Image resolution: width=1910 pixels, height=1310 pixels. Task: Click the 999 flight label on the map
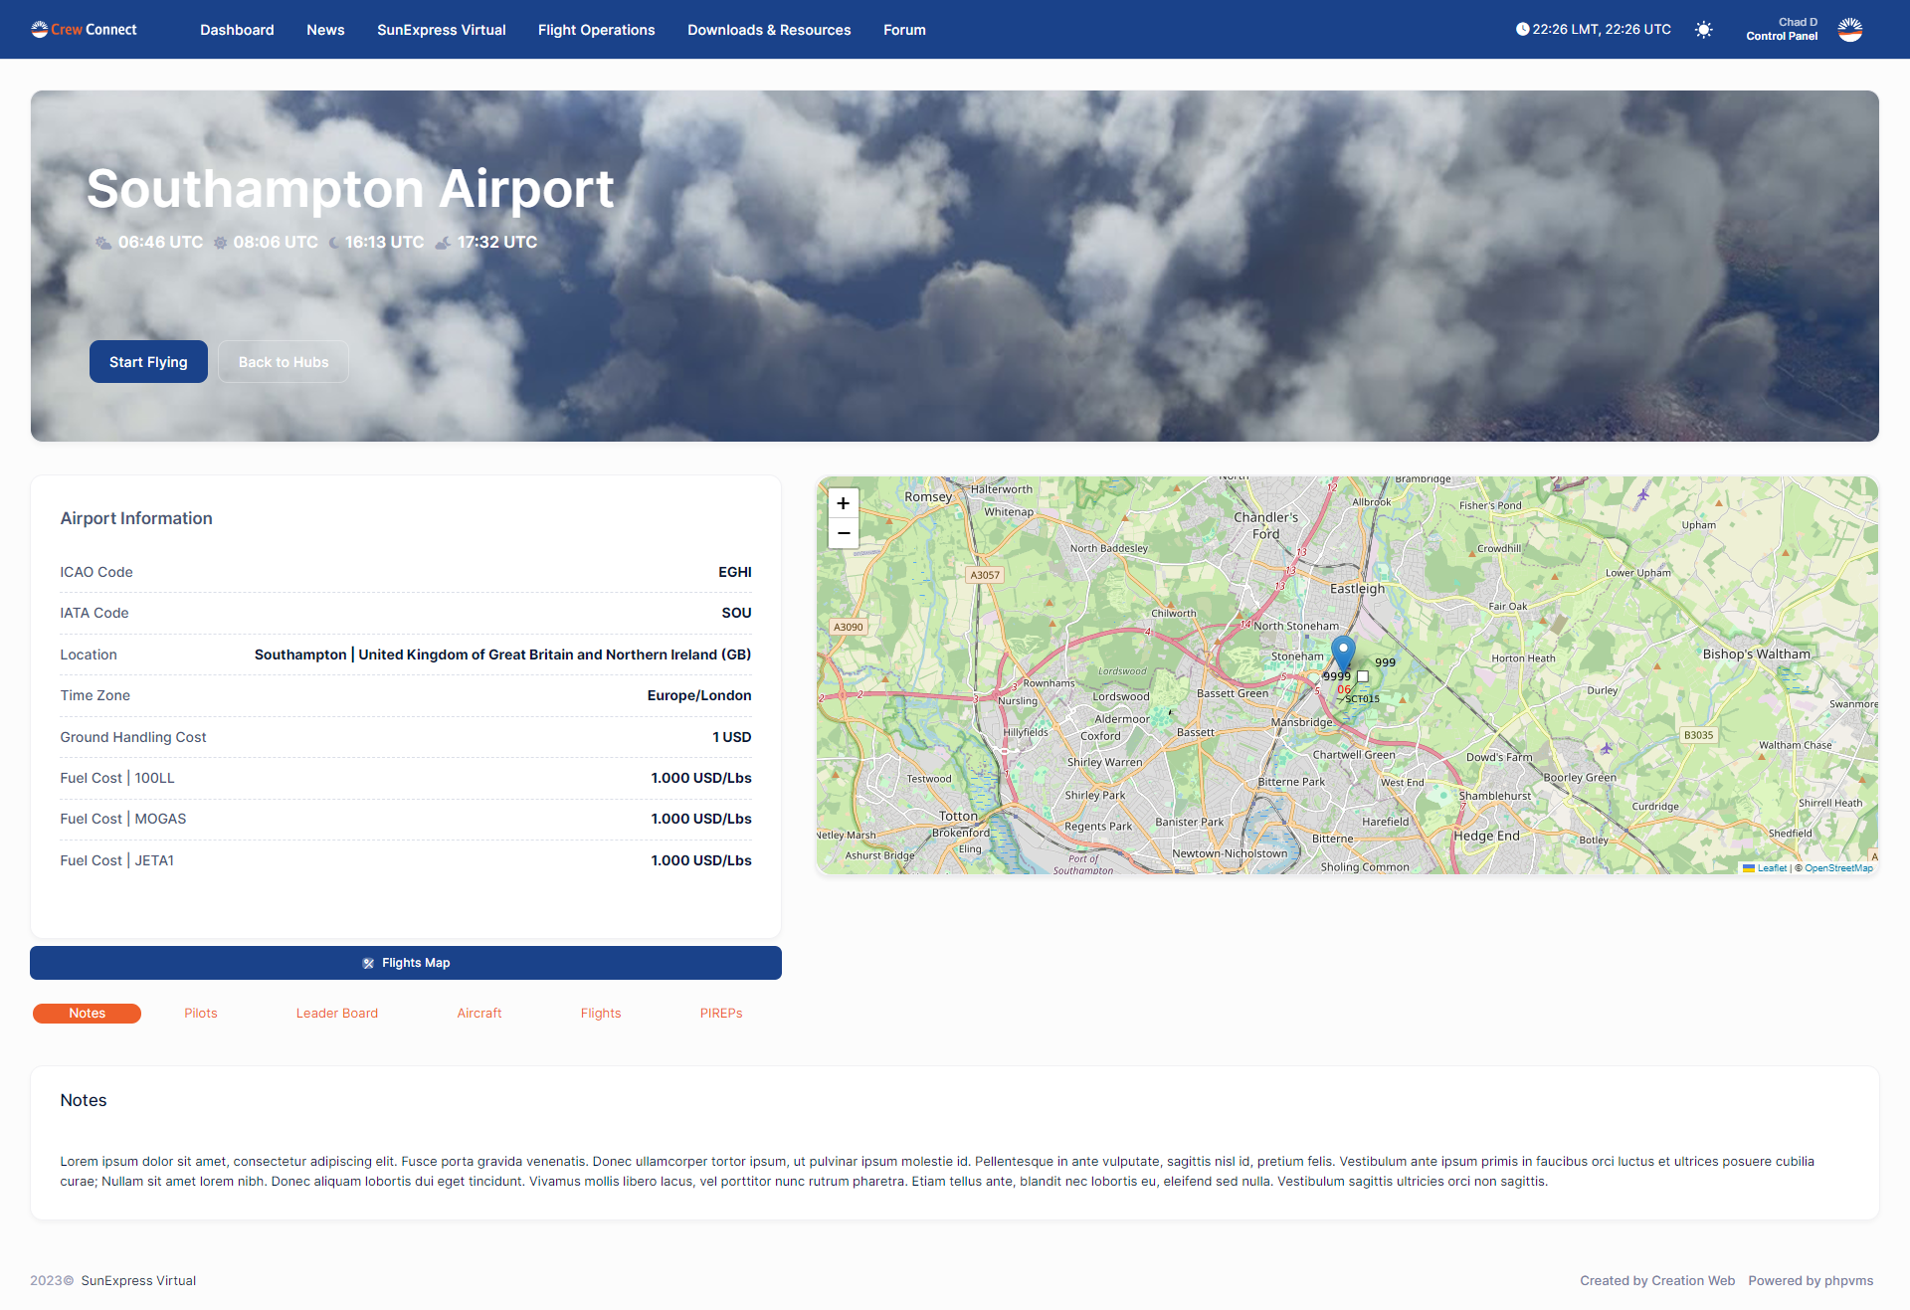point(1385,661)
